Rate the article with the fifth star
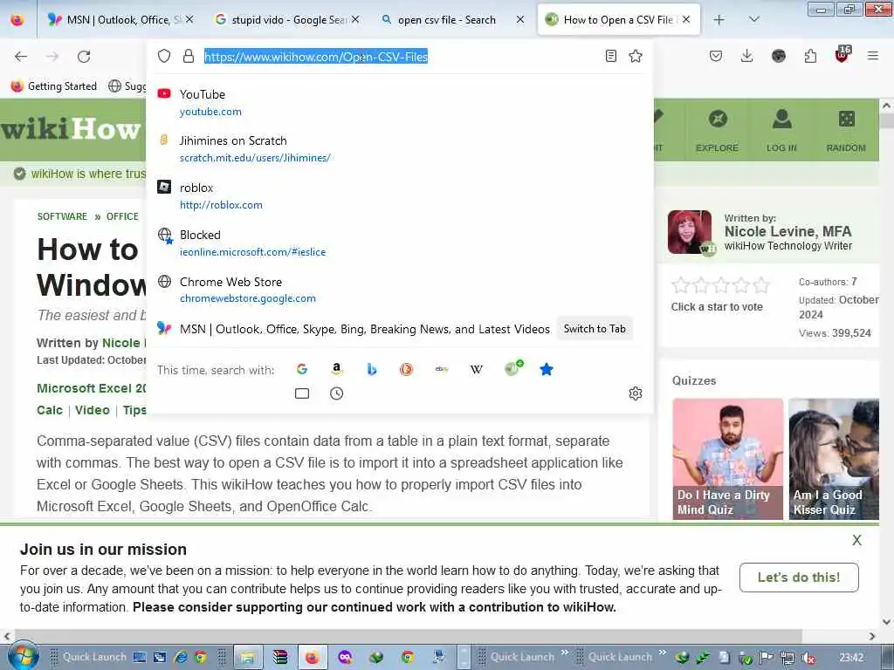894x670 pixels. [x=760, y=285]
